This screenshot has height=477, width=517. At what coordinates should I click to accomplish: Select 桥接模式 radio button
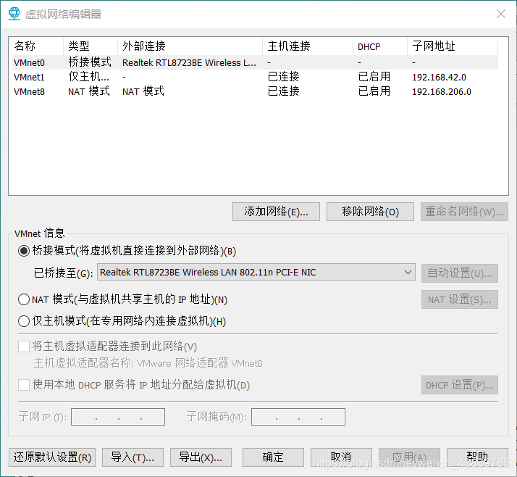(24, 251)
